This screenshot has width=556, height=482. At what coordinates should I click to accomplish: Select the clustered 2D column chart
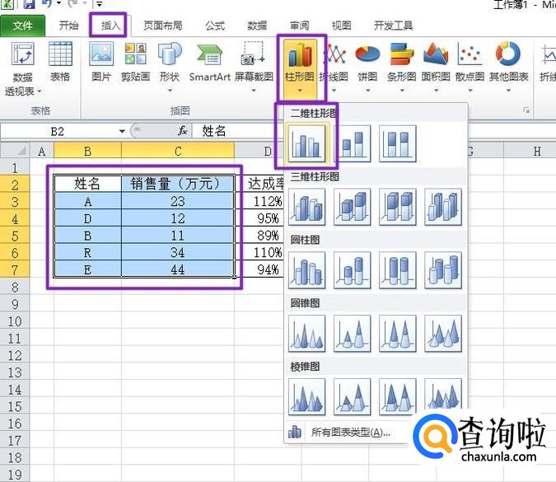tap(306, 143)
